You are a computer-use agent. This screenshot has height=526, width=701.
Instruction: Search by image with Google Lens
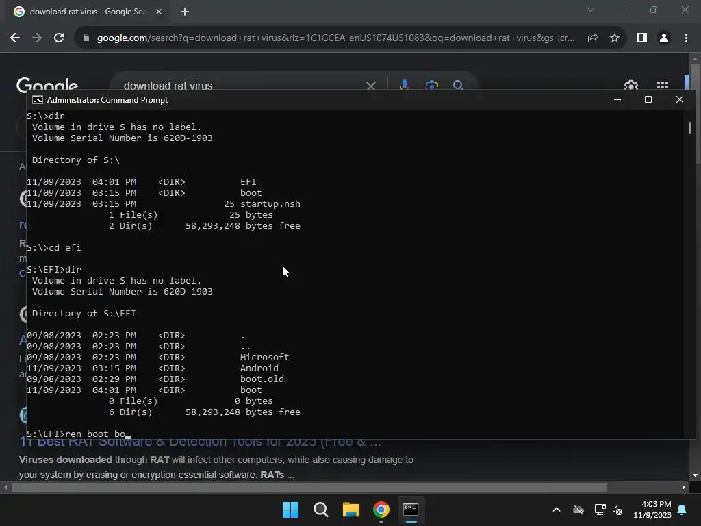click(431, 85)
